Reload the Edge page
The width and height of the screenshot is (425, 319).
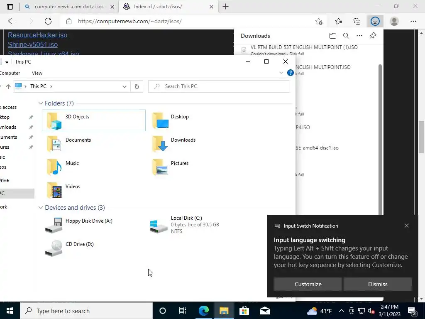pyautogui.click(x=48, y=21)
